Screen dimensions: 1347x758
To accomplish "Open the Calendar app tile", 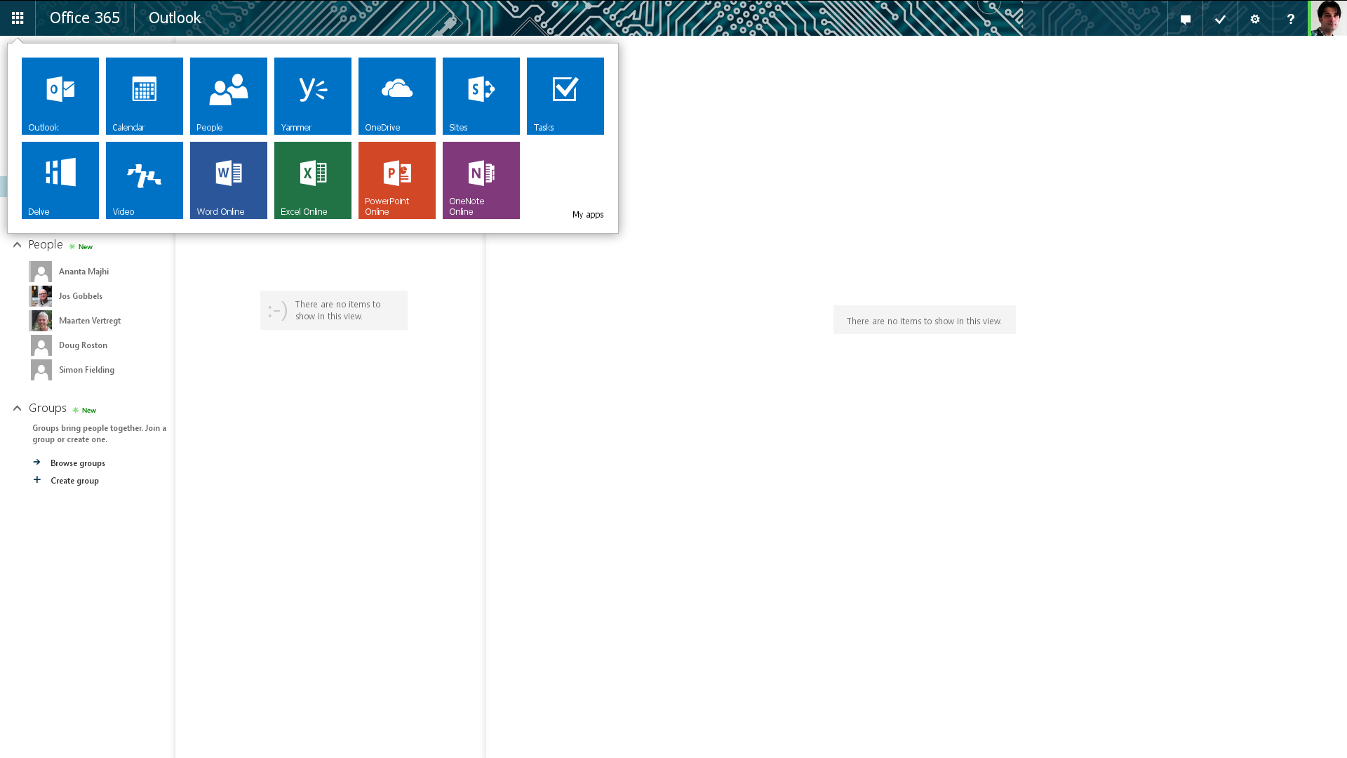I will click(x=145, y=96).
